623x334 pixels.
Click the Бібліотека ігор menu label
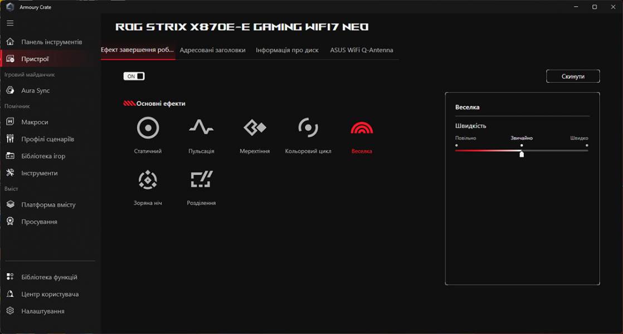43,156
